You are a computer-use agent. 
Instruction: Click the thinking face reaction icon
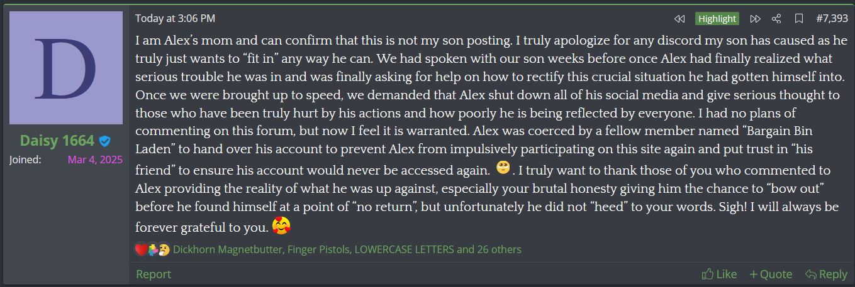click(164, 249)
